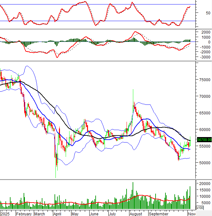Click the 20000 volume axis label
The height and width of the screenshot is (216, 212).
coord(205,184)
